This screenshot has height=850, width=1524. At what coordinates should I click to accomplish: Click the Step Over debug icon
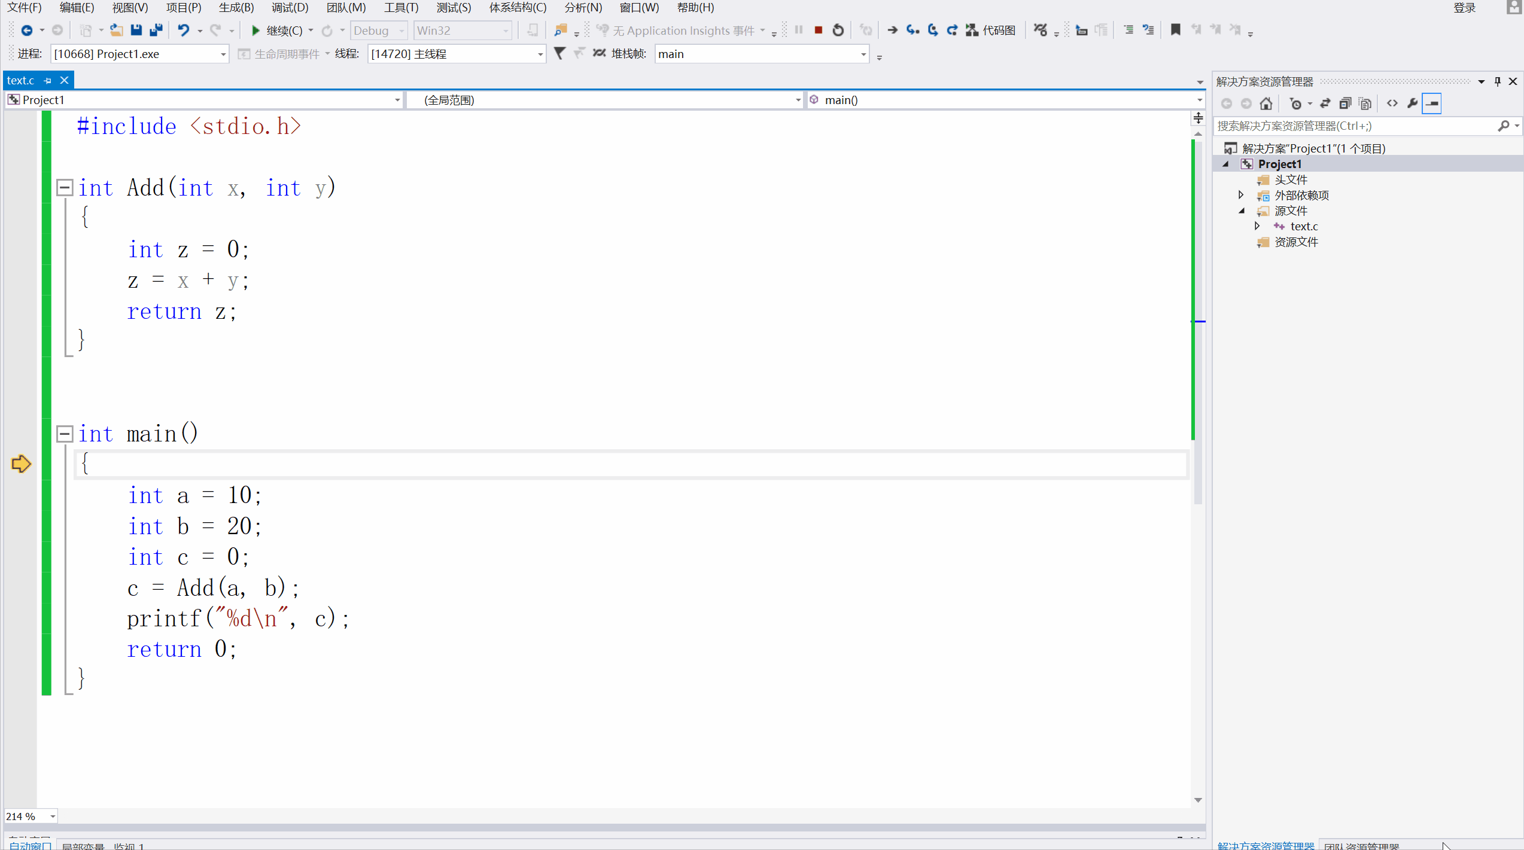pos(932,30)
